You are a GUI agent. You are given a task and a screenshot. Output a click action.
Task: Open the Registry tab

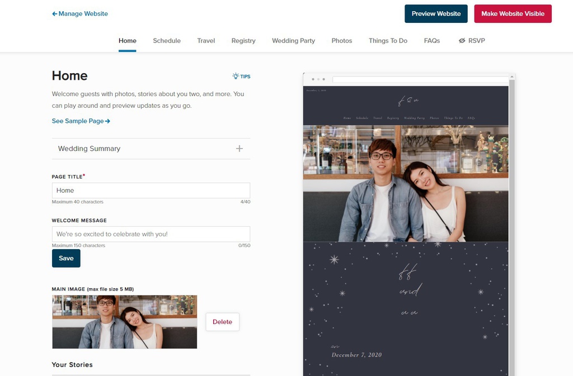243,40
